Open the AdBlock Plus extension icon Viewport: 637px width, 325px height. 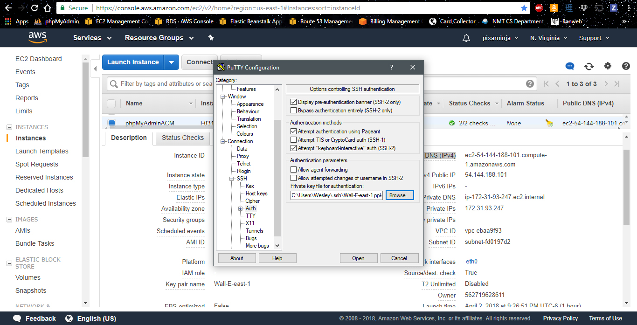[x=539, y=8]
